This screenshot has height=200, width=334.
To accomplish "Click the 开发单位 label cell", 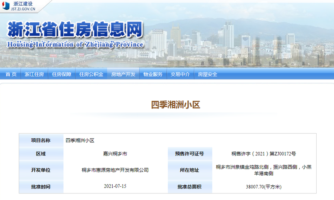I will pyautogui.click(x=41, y=170).
